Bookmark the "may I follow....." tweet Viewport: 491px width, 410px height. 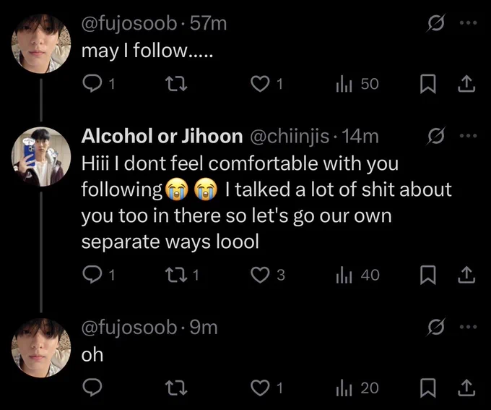(x=427, y=84)
